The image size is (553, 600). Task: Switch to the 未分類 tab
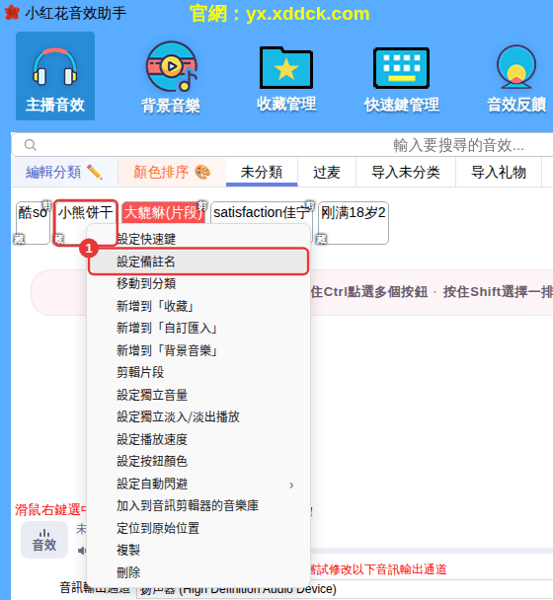click(x=262, y=172)
